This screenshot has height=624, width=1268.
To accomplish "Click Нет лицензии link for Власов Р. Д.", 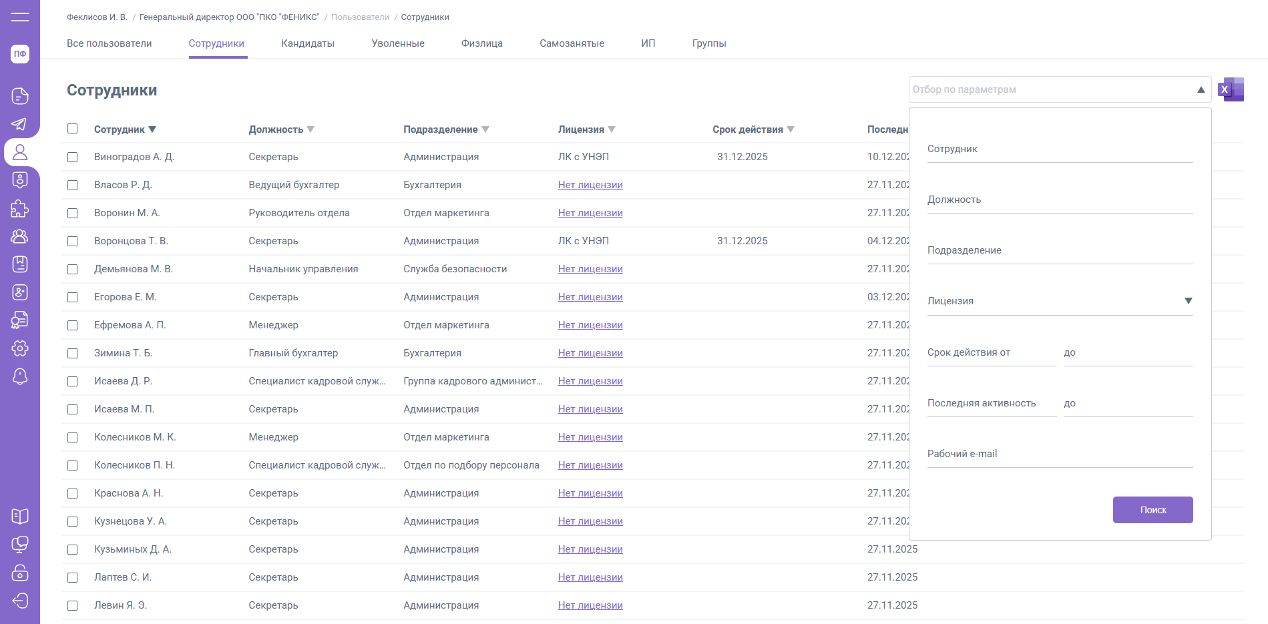I will (590, 185).
